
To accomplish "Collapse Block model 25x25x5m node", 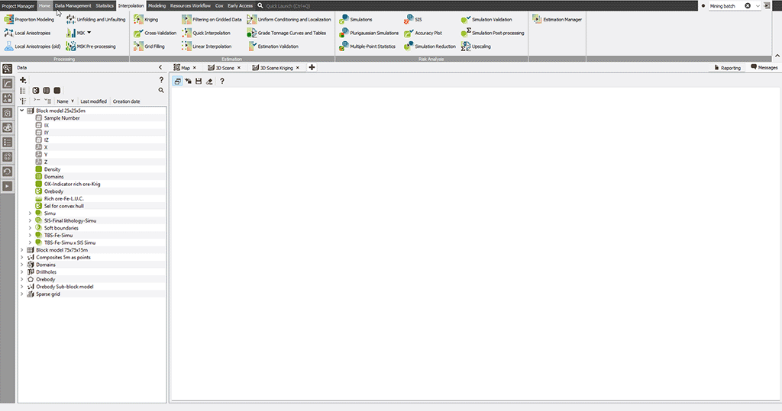I will coord(21,111).
